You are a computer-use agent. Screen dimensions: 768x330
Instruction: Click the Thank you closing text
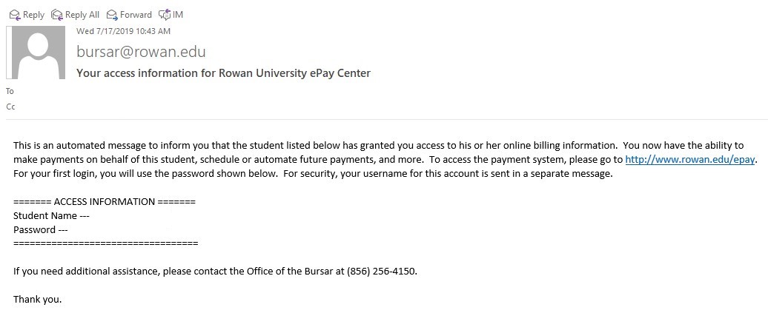pyautogui.click(x=37, y=300)
